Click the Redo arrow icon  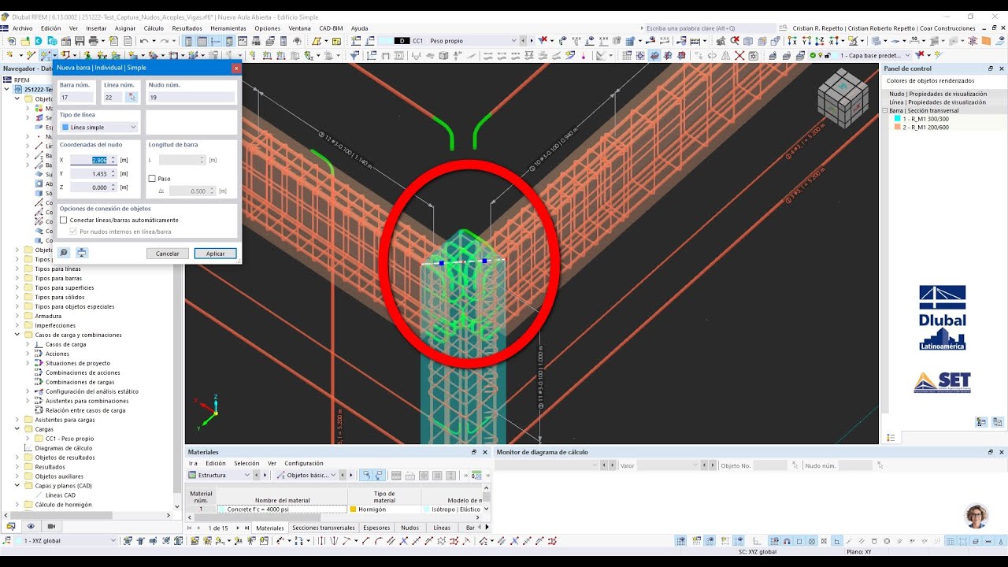pos(164,40)
